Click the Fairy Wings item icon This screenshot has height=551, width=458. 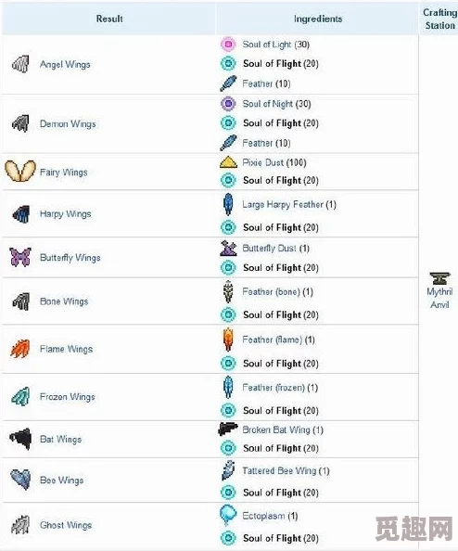click(20, 171)
